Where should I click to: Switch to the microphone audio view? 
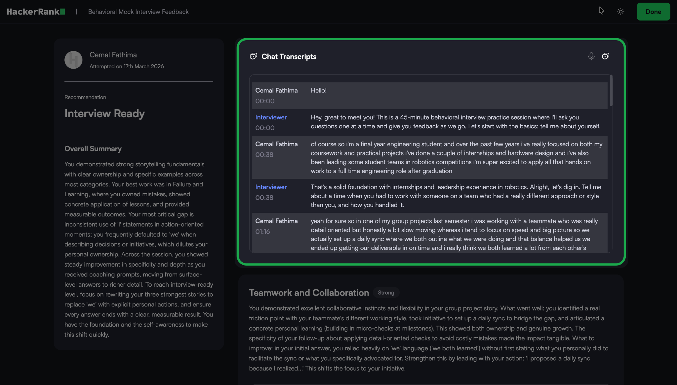point(591,56)
